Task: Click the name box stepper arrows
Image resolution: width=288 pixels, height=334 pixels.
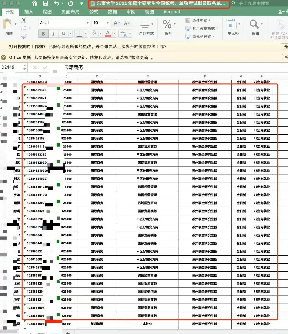Action: [25, 67]
